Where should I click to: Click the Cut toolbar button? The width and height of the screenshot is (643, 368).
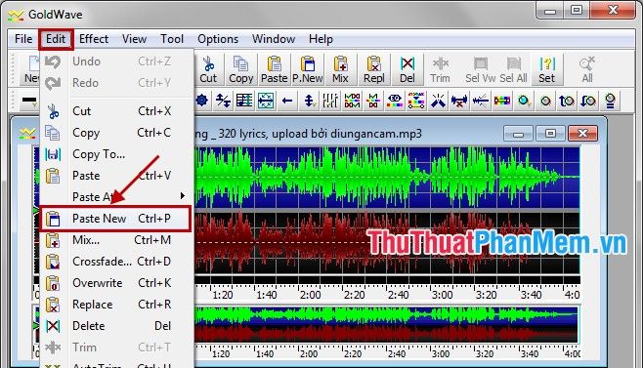click(x=208, y=69)
